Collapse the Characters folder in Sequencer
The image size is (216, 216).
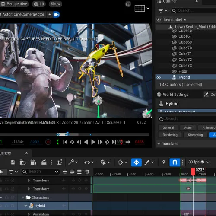23,197
